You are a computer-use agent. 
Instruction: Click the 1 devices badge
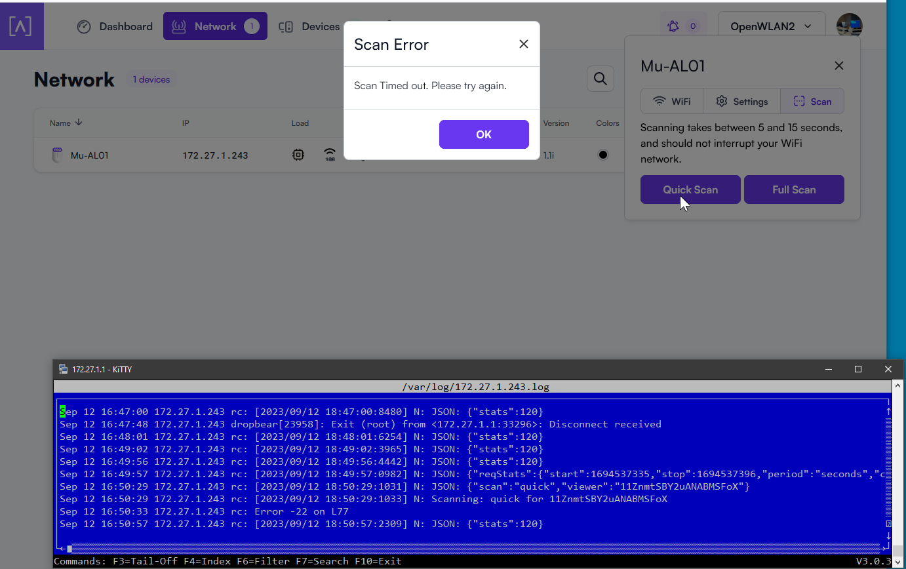click(151, 79)
